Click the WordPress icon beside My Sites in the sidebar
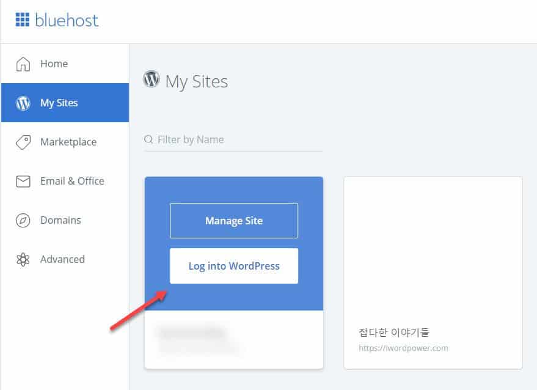The width and height of the screenshot is (537, 390). click(23, 103)
